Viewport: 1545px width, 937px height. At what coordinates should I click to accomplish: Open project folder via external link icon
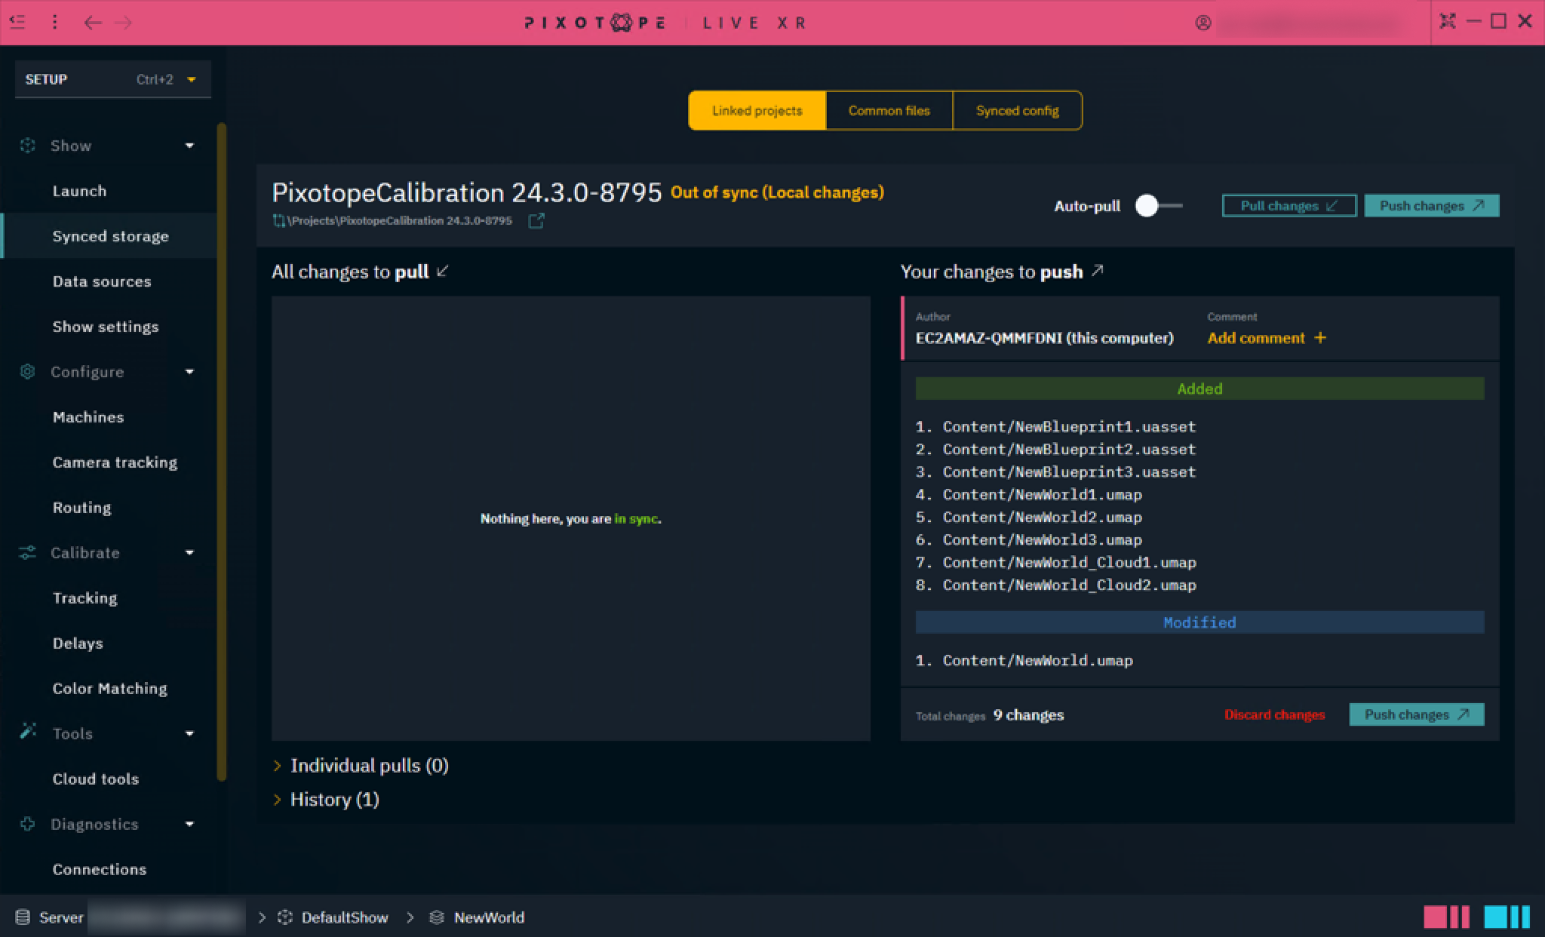click(536, 221)
